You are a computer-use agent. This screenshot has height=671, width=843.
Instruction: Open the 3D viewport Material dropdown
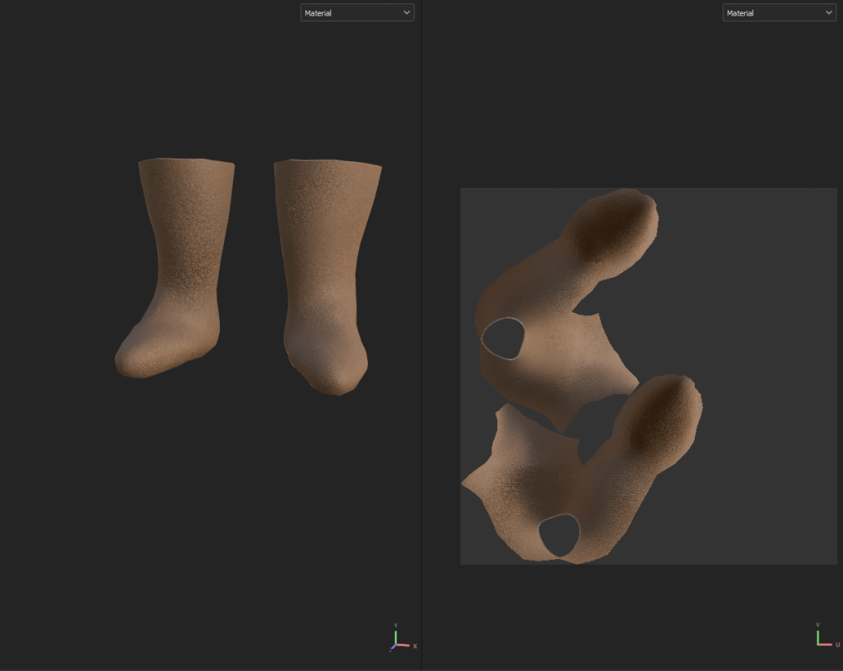pos(356,13)
